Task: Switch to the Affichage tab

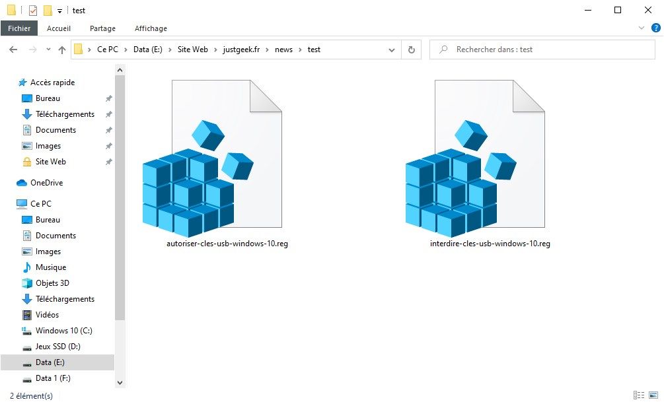Action: click(x=151, y=28)
